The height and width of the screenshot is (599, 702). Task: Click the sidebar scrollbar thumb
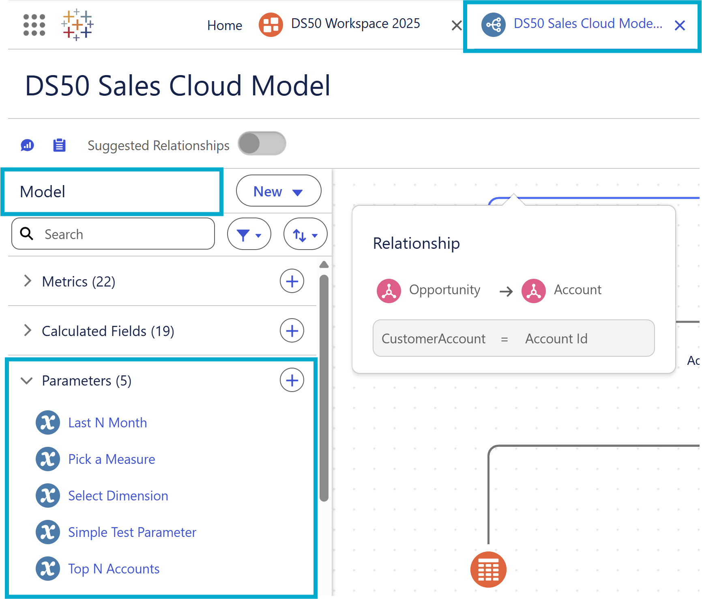pos(324,388)
